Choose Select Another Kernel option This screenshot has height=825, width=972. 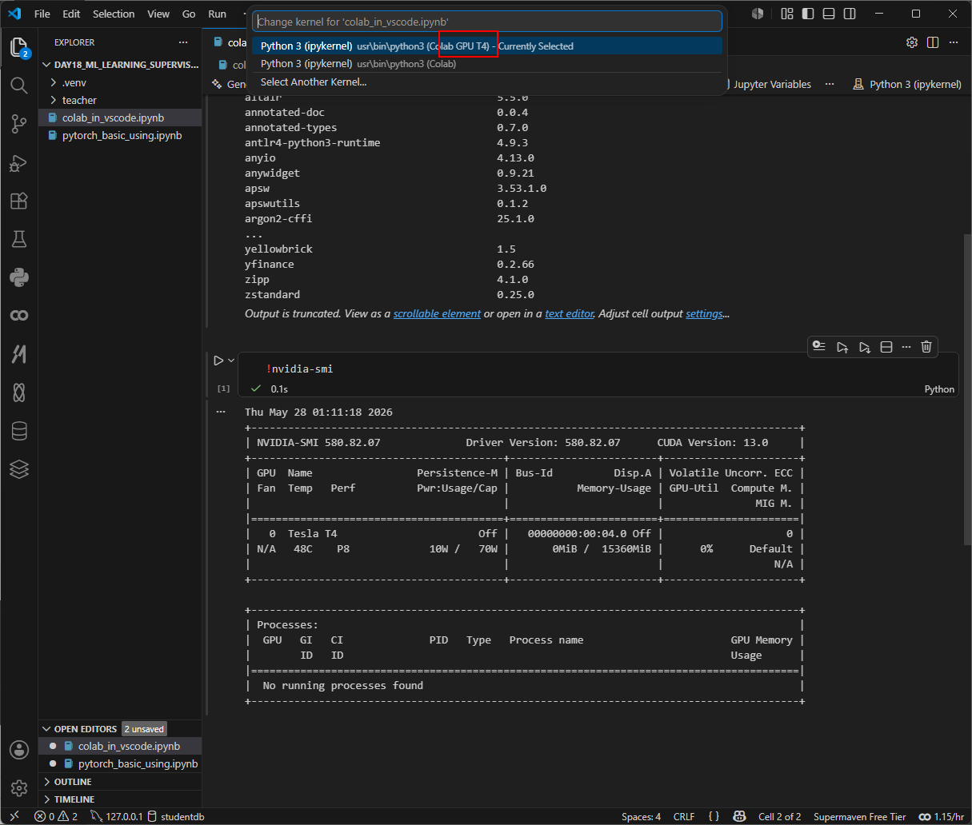487,82
